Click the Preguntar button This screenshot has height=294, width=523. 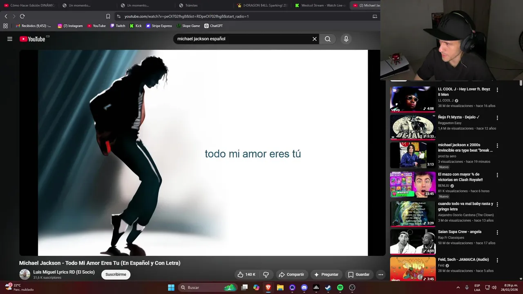[326, 274]
